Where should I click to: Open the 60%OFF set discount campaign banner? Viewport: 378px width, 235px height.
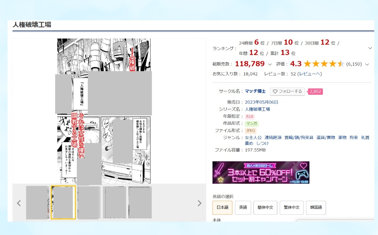point(261,173)
